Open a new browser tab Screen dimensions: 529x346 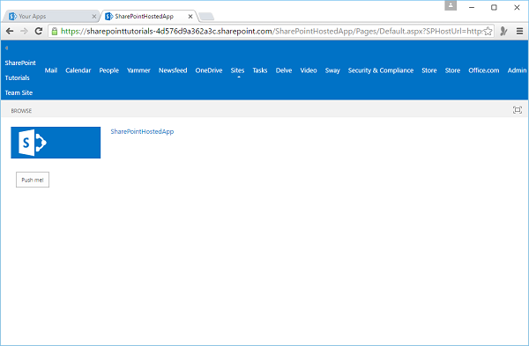click(206, 16)
